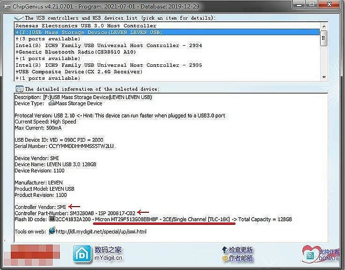Click the Device Vendor: SMI text
Screen dimensions: 345x270
pyautogui.click(x=37, y=158)
